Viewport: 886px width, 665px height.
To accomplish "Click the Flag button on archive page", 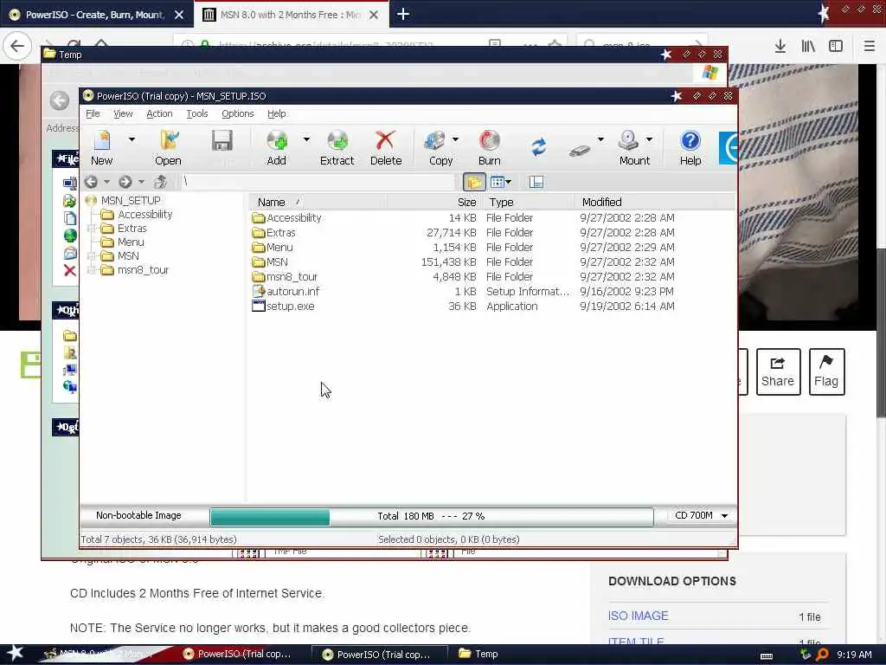I will click(x=826, y=371).
